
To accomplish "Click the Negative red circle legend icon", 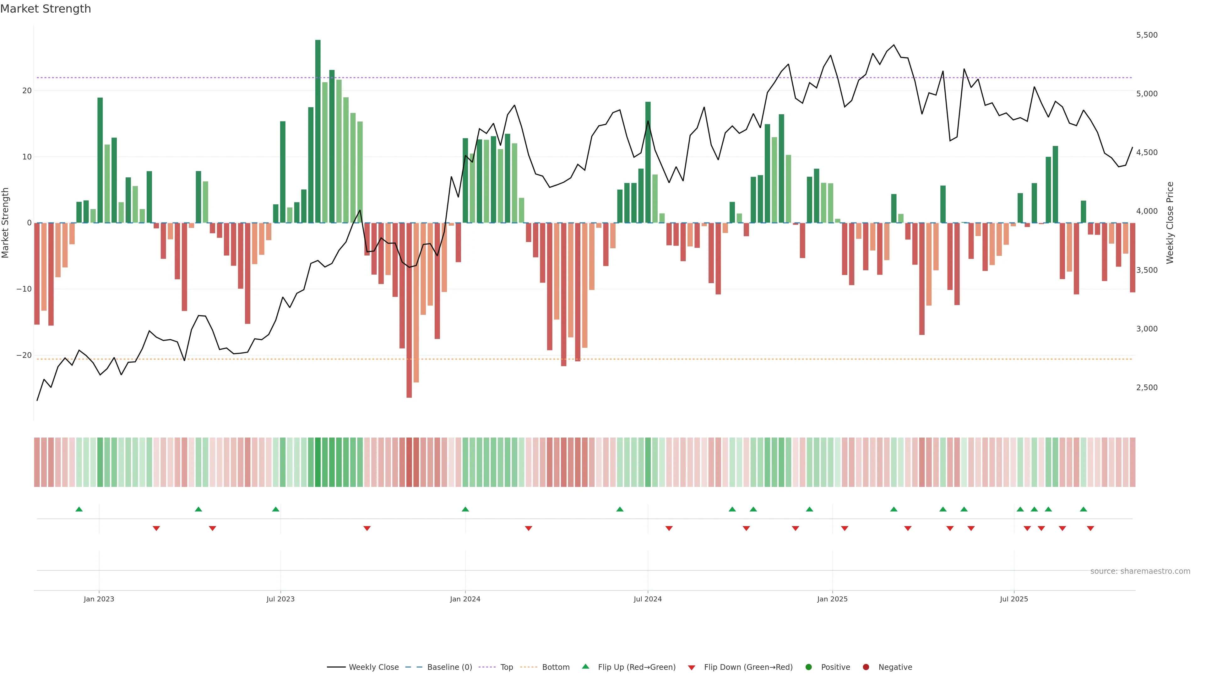I will (x=866, y=667).
